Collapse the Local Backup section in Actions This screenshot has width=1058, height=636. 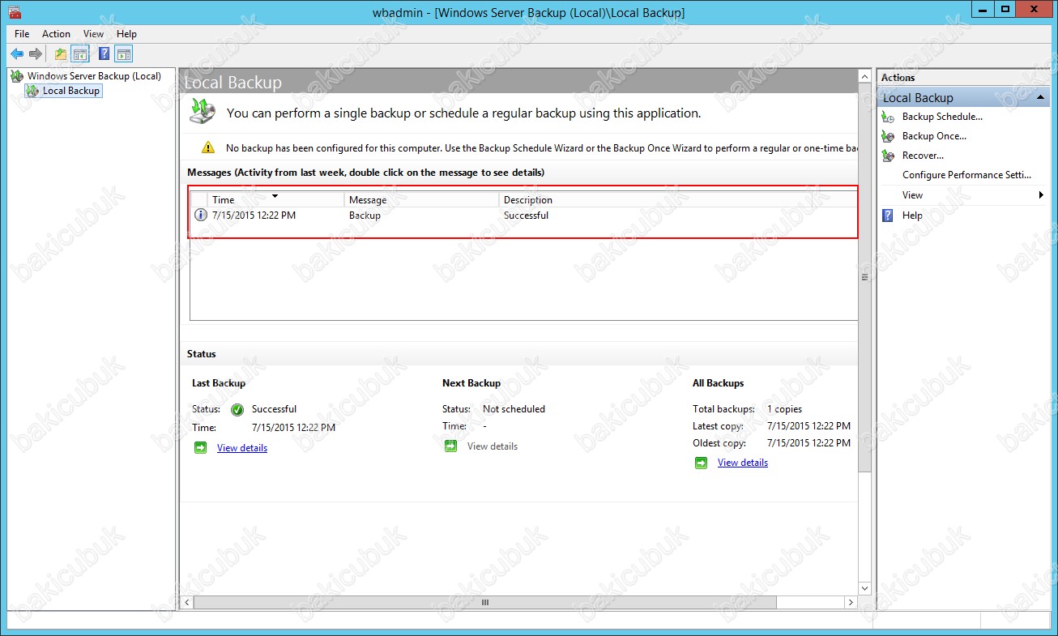tap(1041, 97)
